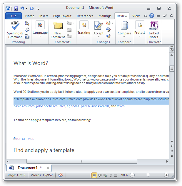This screenshot has width=182, height=186.
Task: Open the Reject dropdown arrow
Action: point(113,23)
